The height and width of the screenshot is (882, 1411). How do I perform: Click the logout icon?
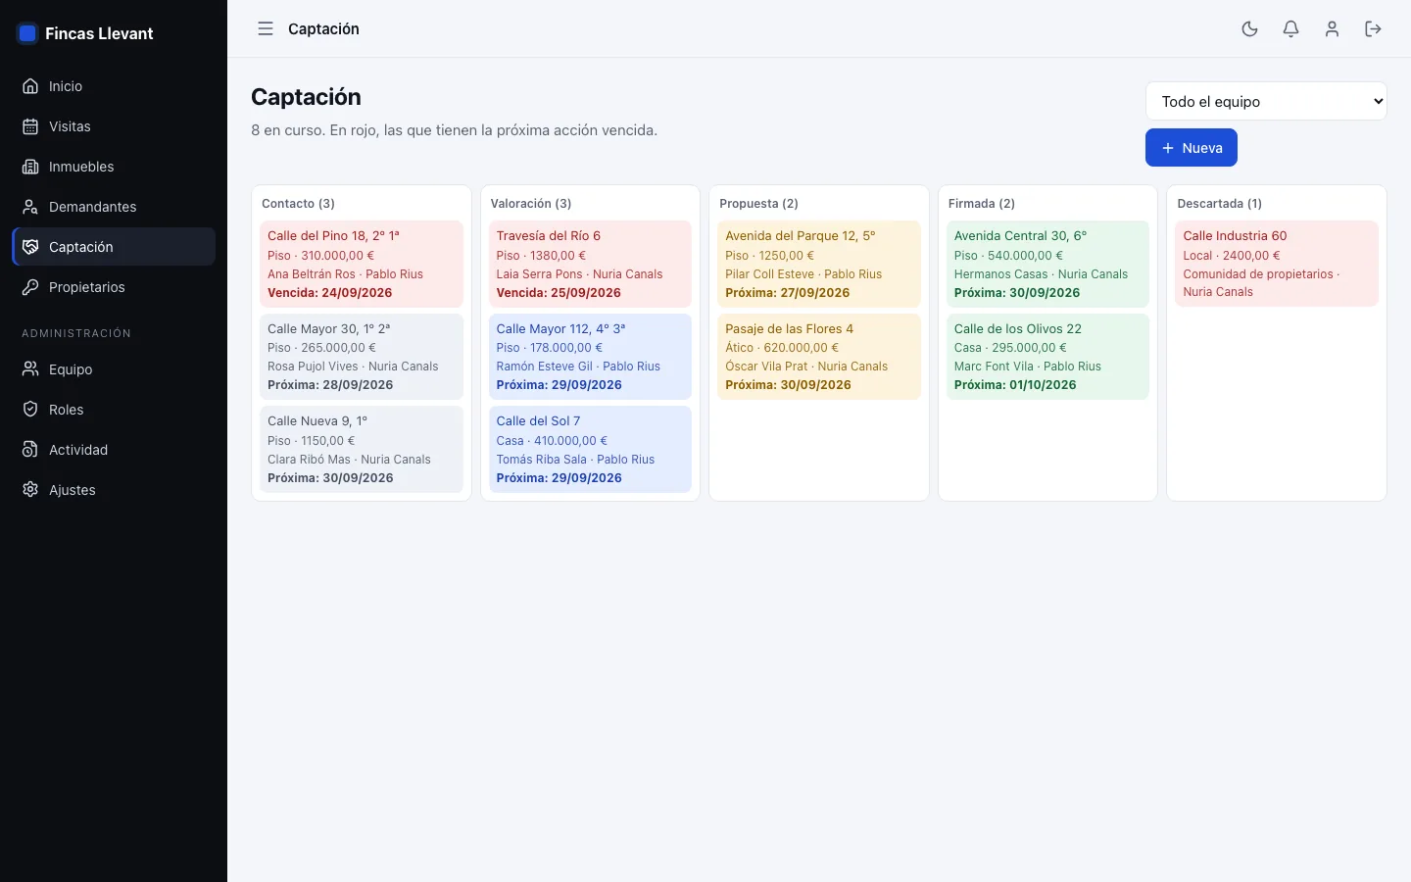click(x=1373, y=29)
